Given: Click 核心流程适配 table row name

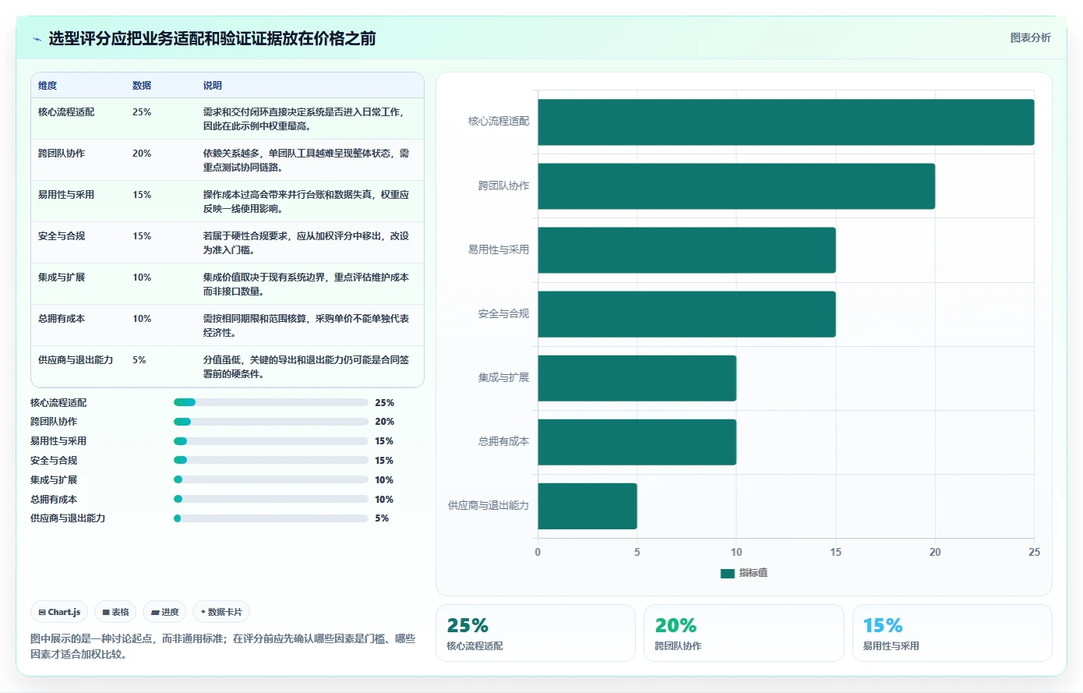Looking at the screenshot, I should tap(66, 112).
